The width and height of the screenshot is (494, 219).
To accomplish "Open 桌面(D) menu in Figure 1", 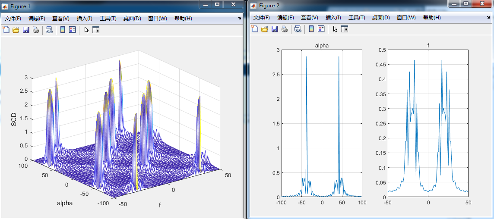I will 132,19.
